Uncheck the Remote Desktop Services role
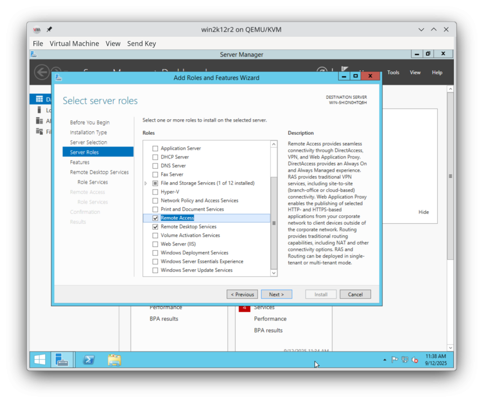The height and width of the screenshot is (402, 483). tap(155, 227)
